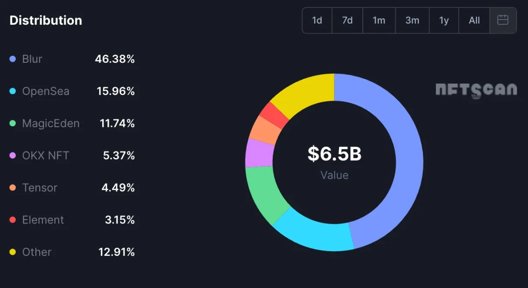The image size is (528, 288).
Task: Pick the 1y time range
Action: click(444, 20)
